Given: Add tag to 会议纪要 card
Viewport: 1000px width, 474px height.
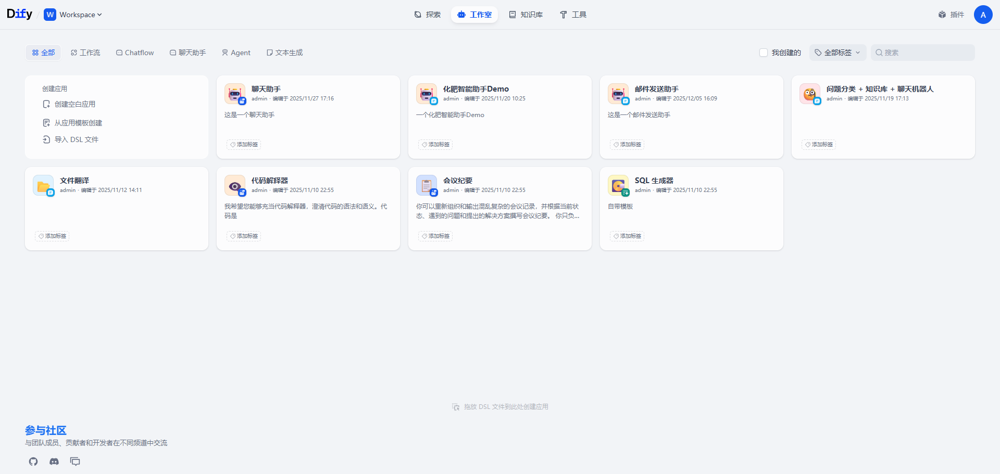Looking at the screenshot, I should pyautogui.click(x=435, y=236).
